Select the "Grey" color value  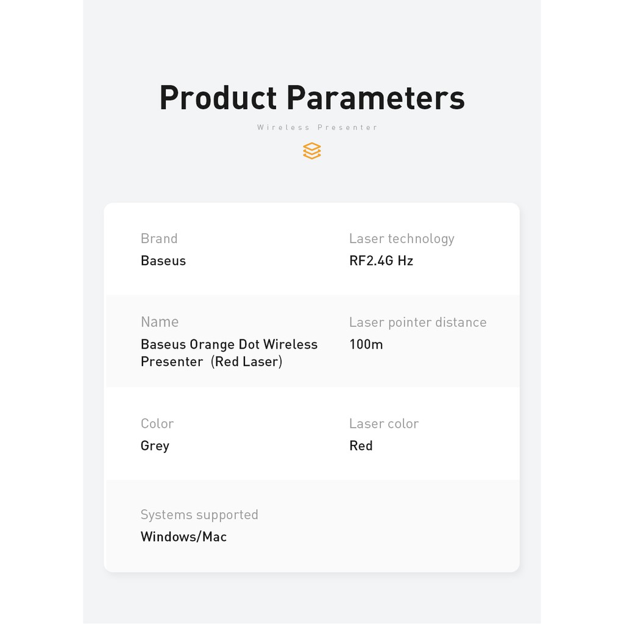coord(155,445)
